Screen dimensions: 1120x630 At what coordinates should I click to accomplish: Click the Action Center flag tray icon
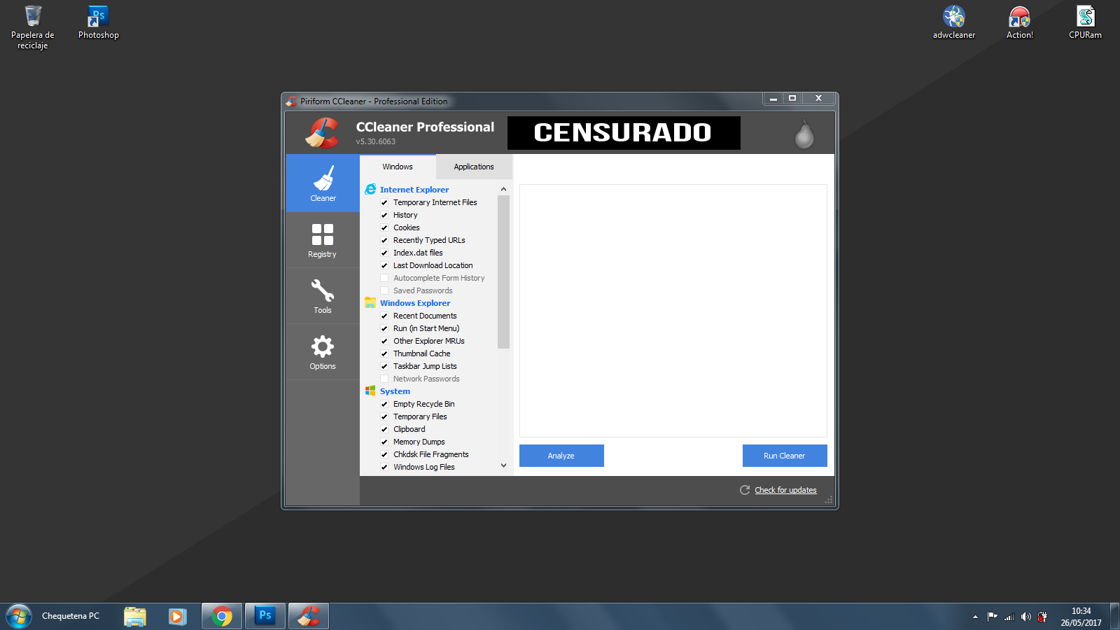[992, 617]
